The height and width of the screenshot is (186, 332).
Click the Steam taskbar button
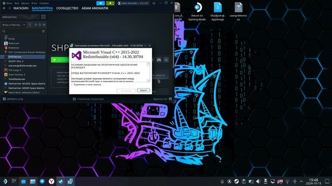(x=61, y=181)
